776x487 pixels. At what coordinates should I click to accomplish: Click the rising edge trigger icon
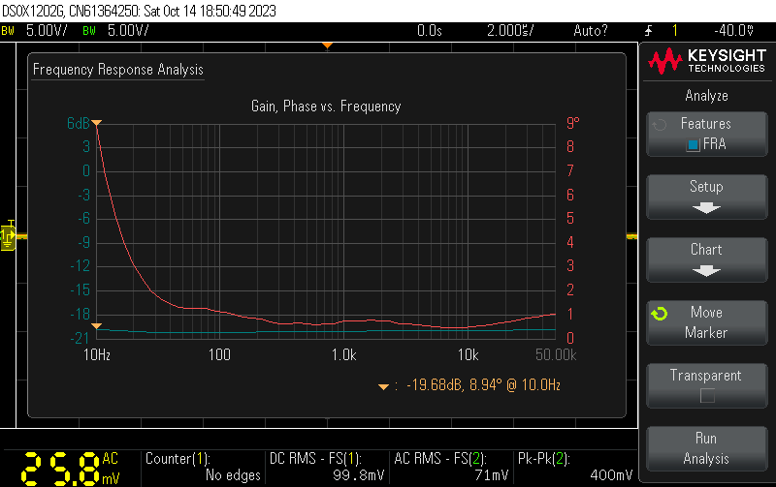point(649,31)
